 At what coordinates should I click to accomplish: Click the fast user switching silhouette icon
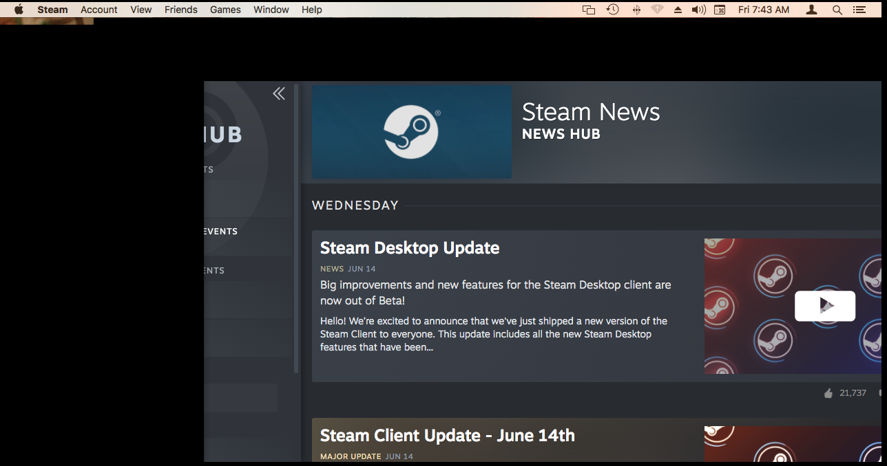click(811, 10)
